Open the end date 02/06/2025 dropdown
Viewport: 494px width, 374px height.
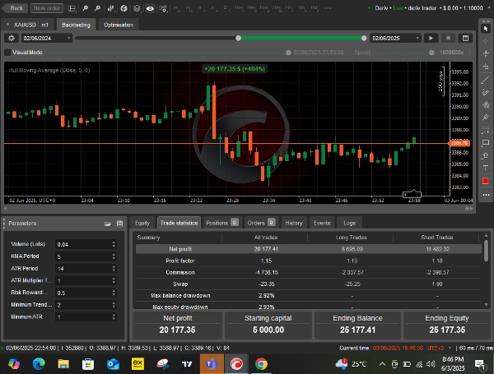[x=395, y=38]
